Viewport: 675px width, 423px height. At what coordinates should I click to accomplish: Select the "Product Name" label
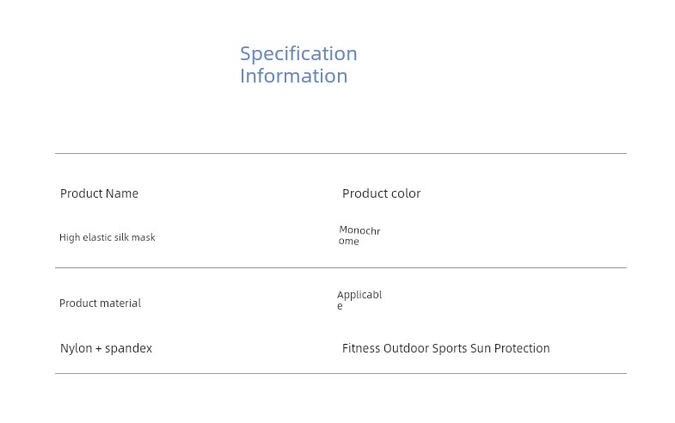tap(99, 193)
